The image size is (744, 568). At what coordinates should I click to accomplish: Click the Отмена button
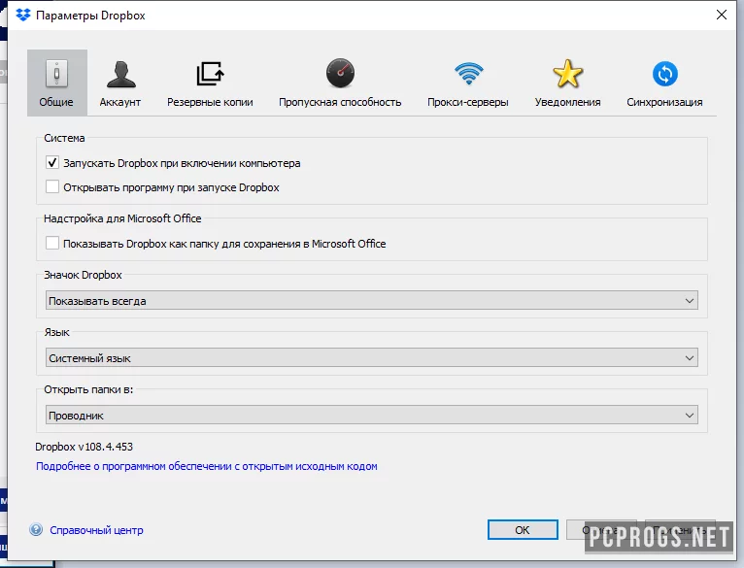601,529
